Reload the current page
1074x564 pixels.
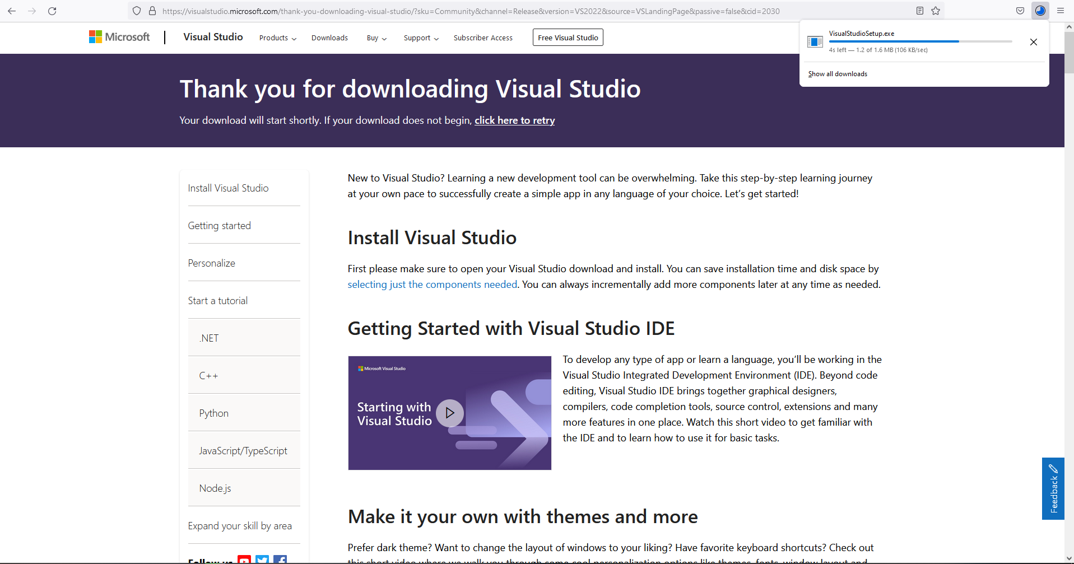coord(52,11)
